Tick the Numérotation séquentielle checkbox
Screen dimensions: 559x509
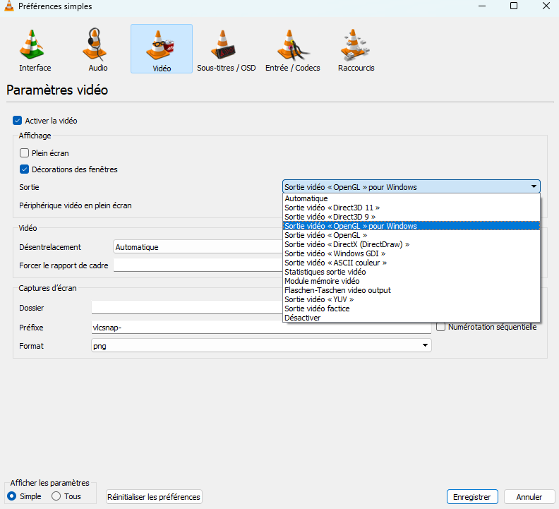coord(441,327)
